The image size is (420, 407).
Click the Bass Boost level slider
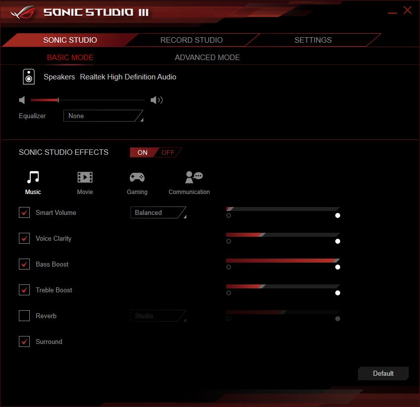click(x=283, y=261)
